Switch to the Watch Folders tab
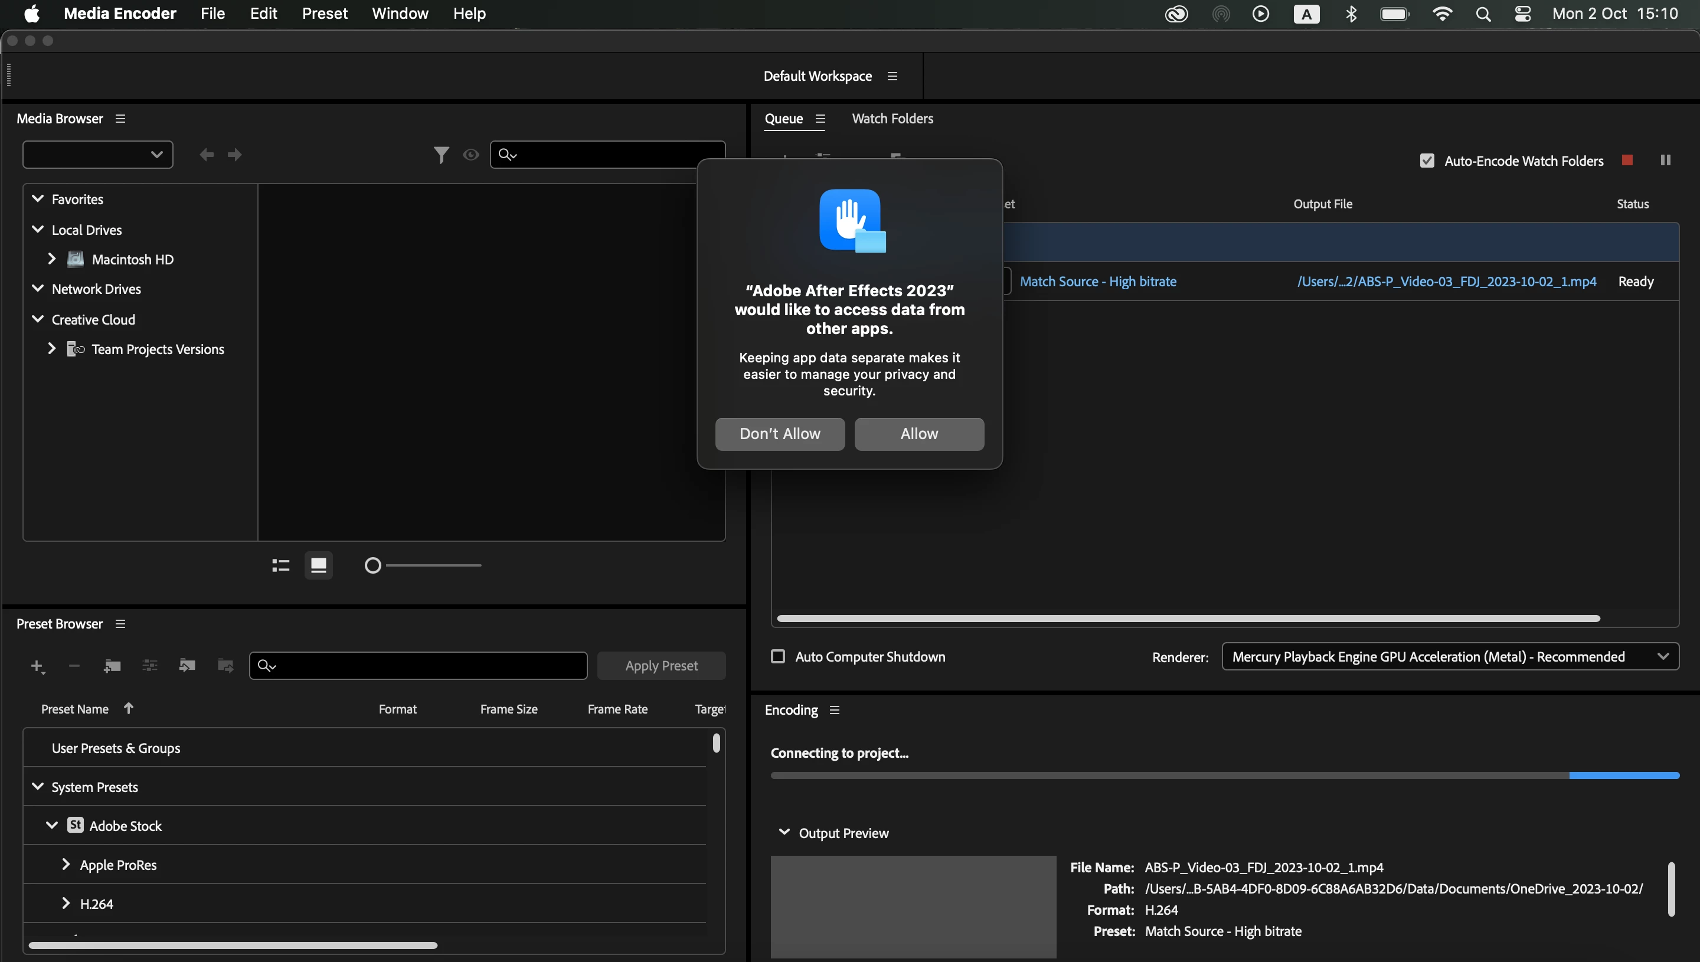This screenshot has height=962, width=1700. point(892,119)
